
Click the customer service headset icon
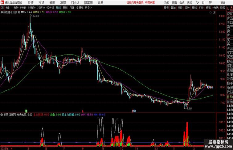(197, 2)
